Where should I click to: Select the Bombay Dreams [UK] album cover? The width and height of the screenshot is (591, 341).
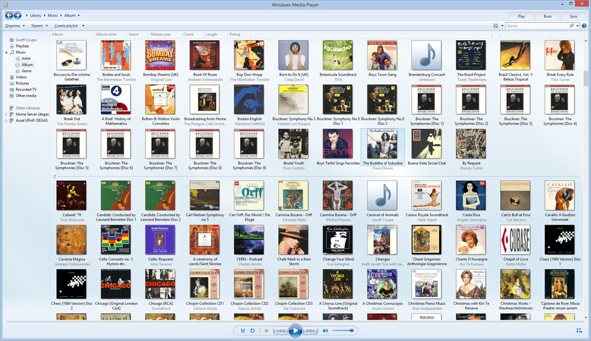pyautogui.click(x=160, y=55)
